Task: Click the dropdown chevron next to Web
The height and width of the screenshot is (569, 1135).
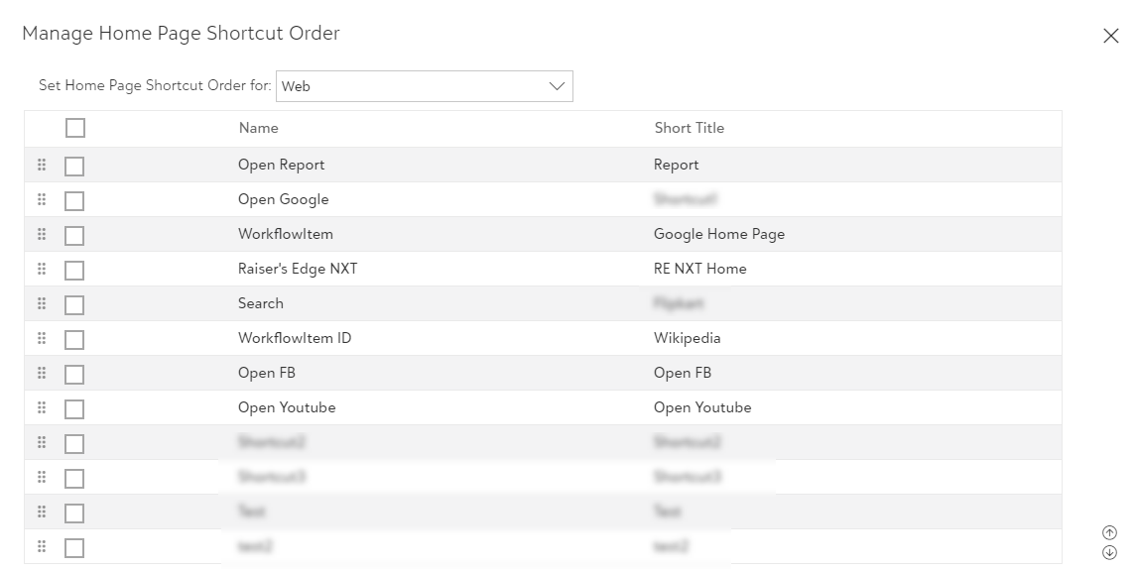Action: coord(557,86)
